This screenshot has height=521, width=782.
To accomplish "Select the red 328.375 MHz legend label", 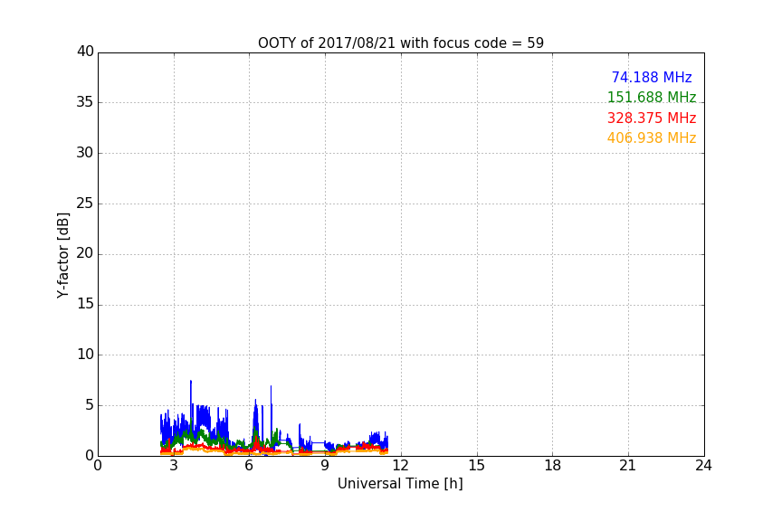I will click(x=652, y=118).
